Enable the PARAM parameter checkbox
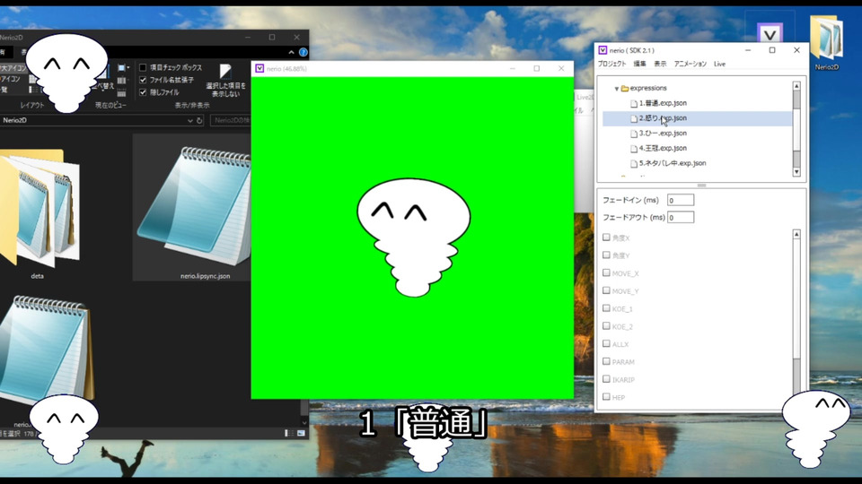Image resolution: width=862 pixels, height=484 pixels. (x=606, y=361)
